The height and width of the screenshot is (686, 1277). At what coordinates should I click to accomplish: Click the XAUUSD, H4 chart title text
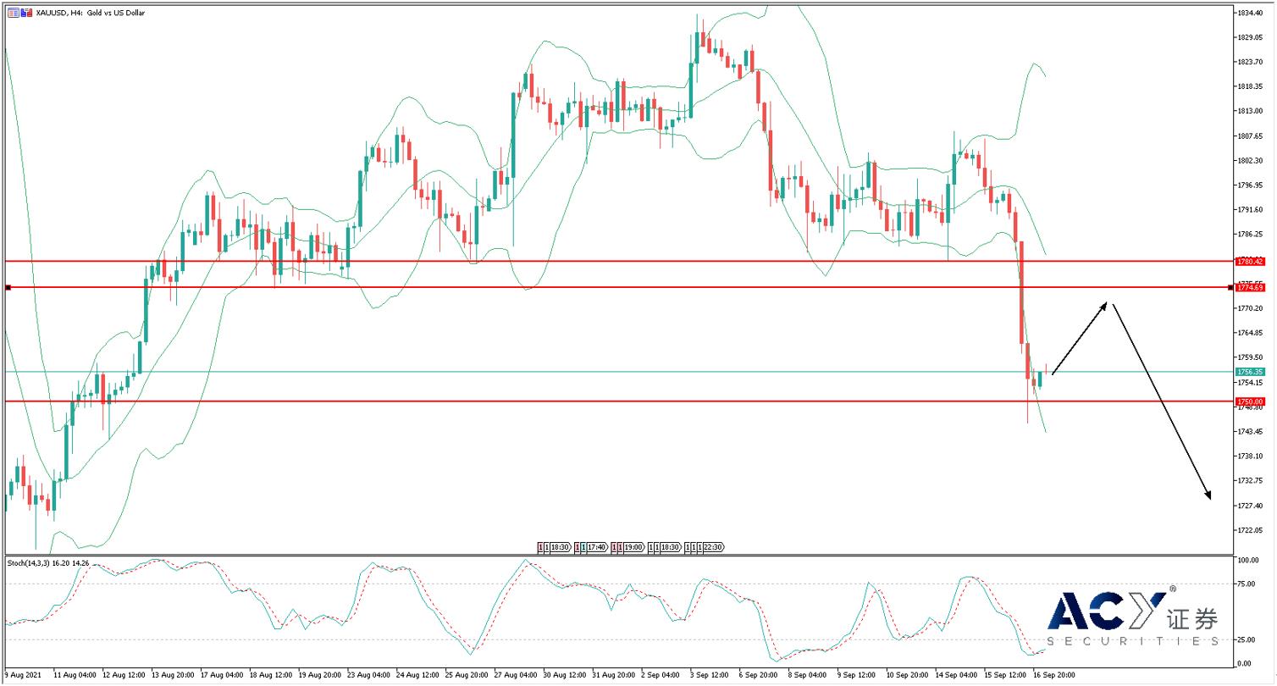click(x=91, y=13)
